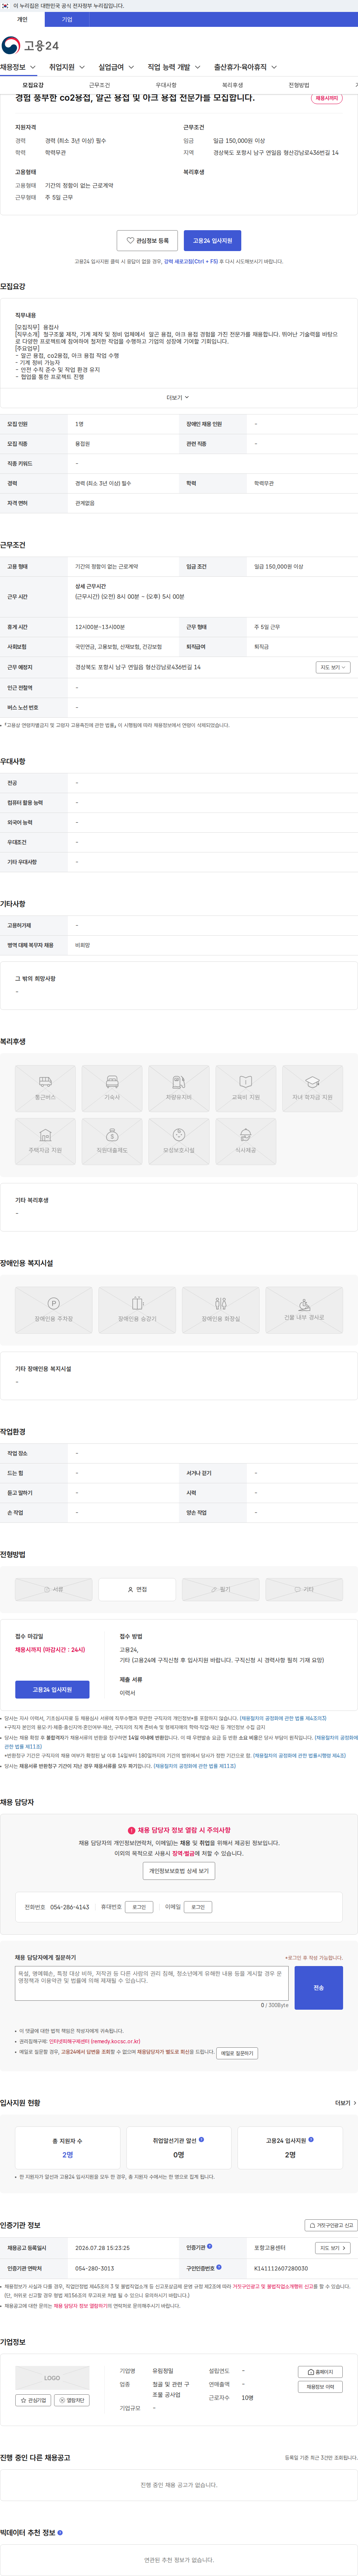Click 로그인 next to 휴대번호

point(139,1907)
